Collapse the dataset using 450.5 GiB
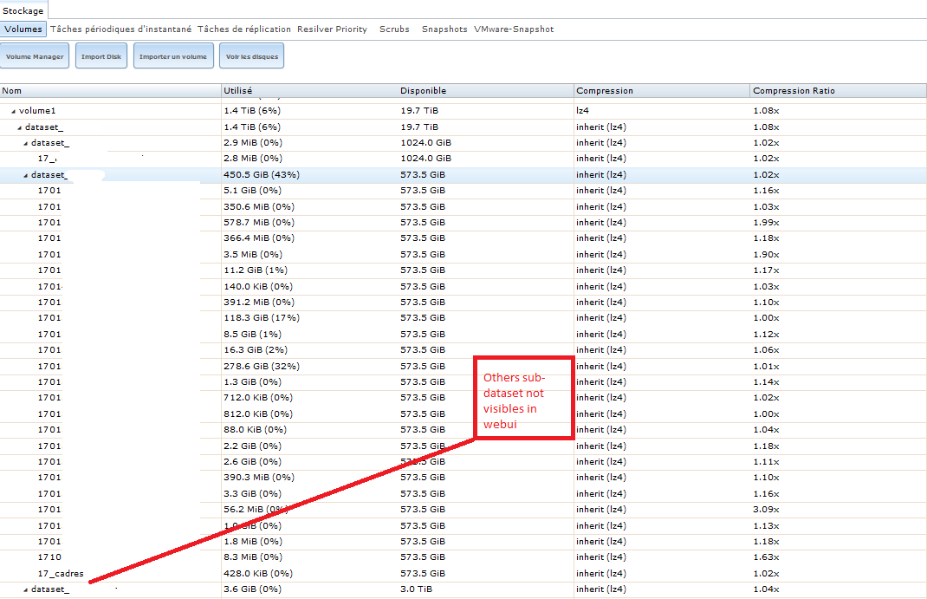This screenshot has width=927, height=599. [x=26, y=175]
